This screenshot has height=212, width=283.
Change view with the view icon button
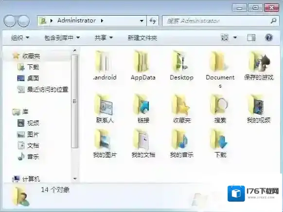click(225, 38)
